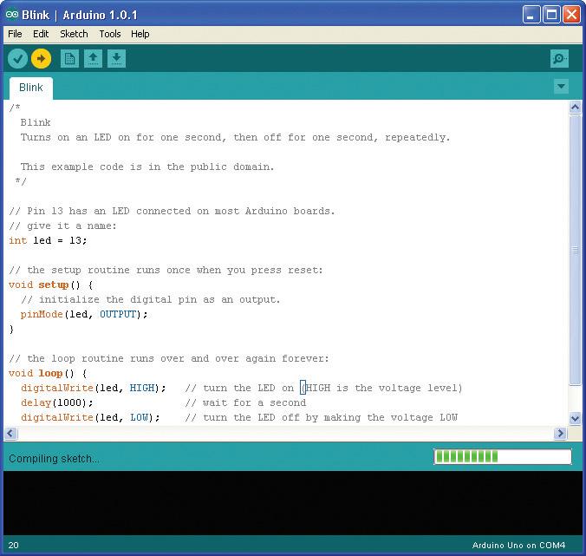Click the vertical scrollbar up arrow
The height and width of the screenshot is (556, 586).
click(x=575, y=108)
